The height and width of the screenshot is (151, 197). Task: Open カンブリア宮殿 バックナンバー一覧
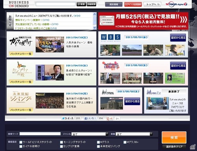click(x=21, y=82)
